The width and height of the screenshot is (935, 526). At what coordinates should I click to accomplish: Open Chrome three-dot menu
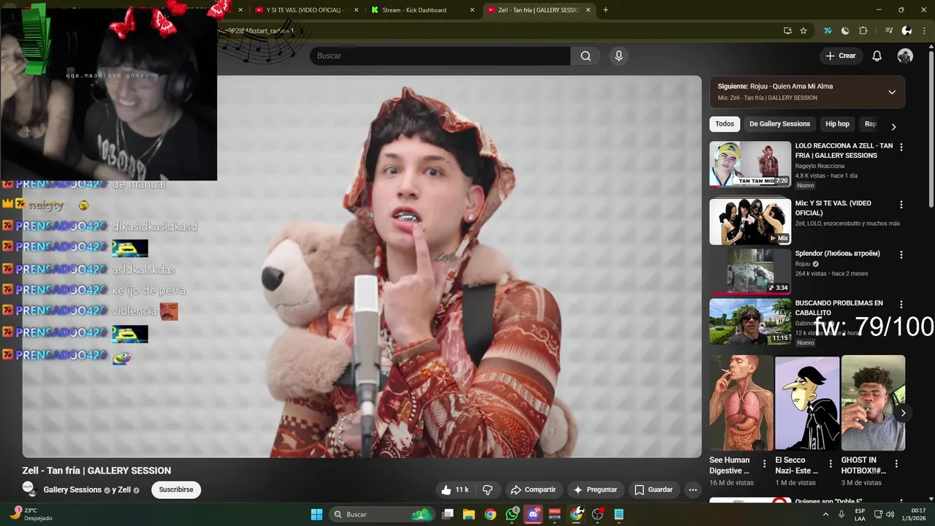point(923,31)
